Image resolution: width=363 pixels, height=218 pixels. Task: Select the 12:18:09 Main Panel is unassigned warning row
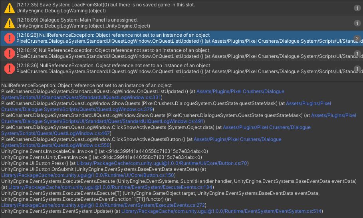(x=181, y=23)
